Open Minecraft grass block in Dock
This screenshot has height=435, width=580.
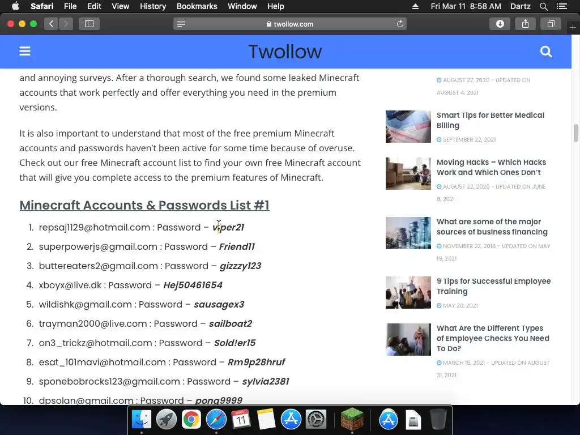[352, 419]
